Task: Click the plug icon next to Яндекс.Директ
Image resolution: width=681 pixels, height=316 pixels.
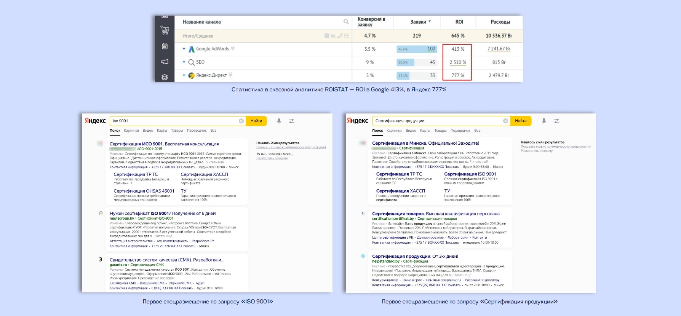Action: click(x=230, y=75)
